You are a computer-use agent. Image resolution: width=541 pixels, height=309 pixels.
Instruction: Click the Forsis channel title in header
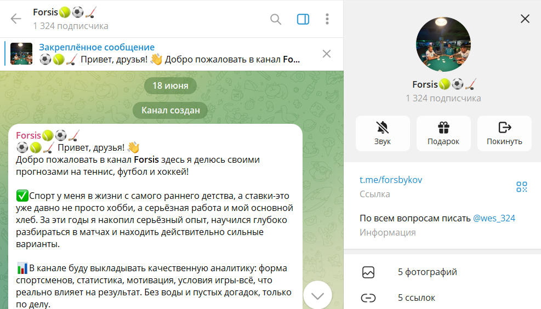click(x=65, y=12)
